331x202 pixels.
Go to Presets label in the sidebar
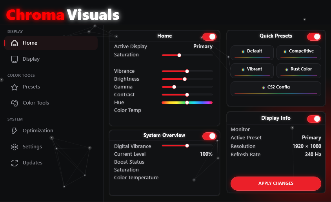[x=31, y=87]
